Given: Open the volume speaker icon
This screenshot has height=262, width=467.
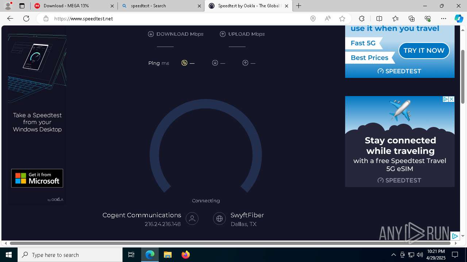Looking at the screenshot, I should click(420, 255).
